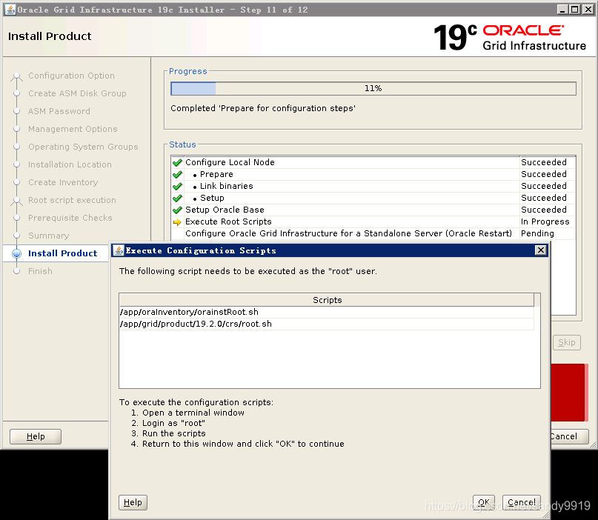The image size is (598, 520).
Task: Click the green check beside Setup Oracle Base
Action: [177, 210]
